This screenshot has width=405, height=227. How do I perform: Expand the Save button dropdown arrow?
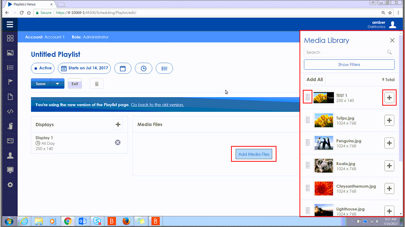(57, 84)
